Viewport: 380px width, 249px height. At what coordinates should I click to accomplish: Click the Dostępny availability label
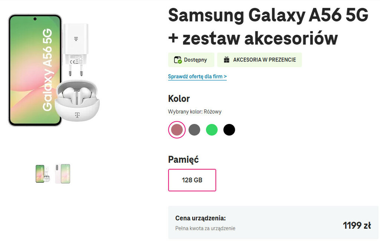195,60
